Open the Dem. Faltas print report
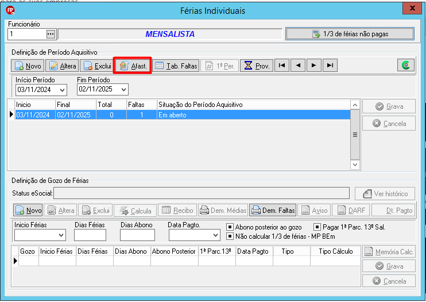 (273, 210)
